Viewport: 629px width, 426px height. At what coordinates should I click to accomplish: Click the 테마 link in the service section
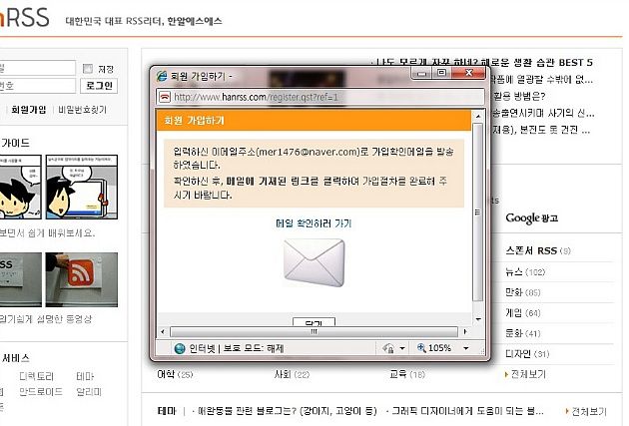point(85,376)
